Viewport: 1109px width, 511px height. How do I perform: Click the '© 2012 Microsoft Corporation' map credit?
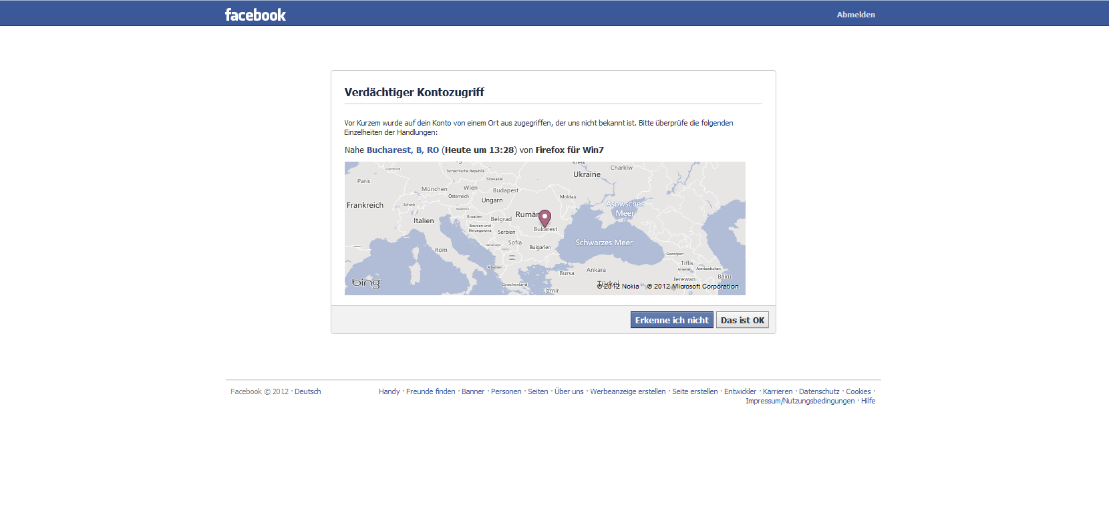[x=693, y=287]
